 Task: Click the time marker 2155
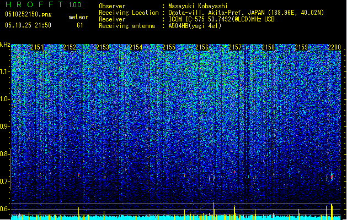(x=169, y=47)
